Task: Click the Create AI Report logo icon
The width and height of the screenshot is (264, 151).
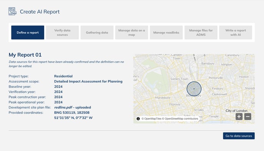Action: 12,12
